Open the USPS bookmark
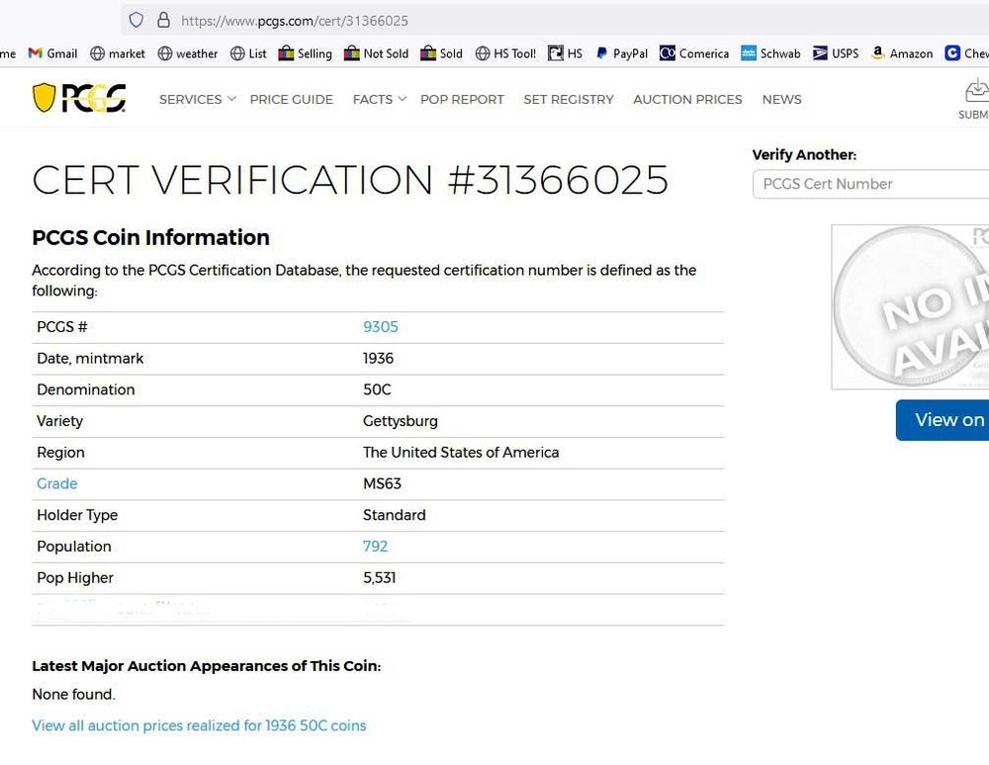Viewport: 989px width, 765px height. coord(836,53)
